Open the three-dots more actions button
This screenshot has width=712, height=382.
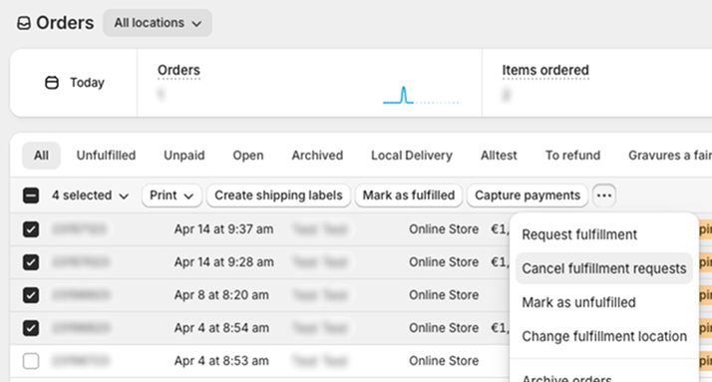[604, 195]
